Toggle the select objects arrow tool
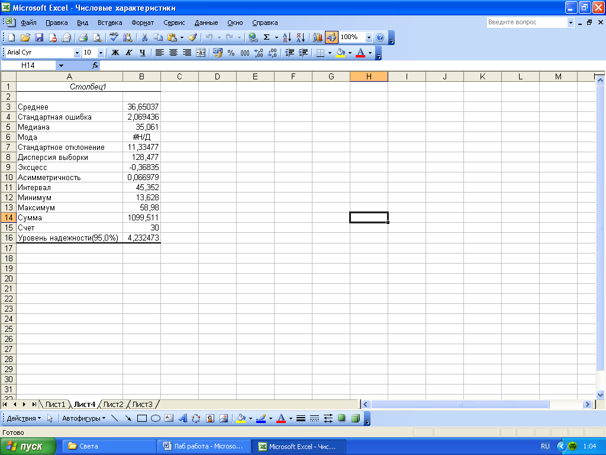 coord(50,418)
